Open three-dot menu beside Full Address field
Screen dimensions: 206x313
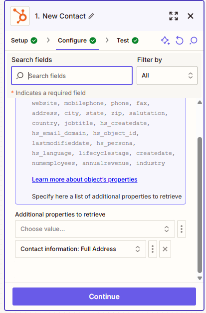click(153, 249)
